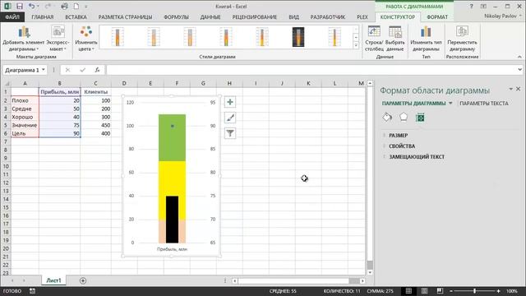Viewport: 526px width, 296px height.
Task: Click the formula bar cancel X icon
Action: [x=67, y=70]
